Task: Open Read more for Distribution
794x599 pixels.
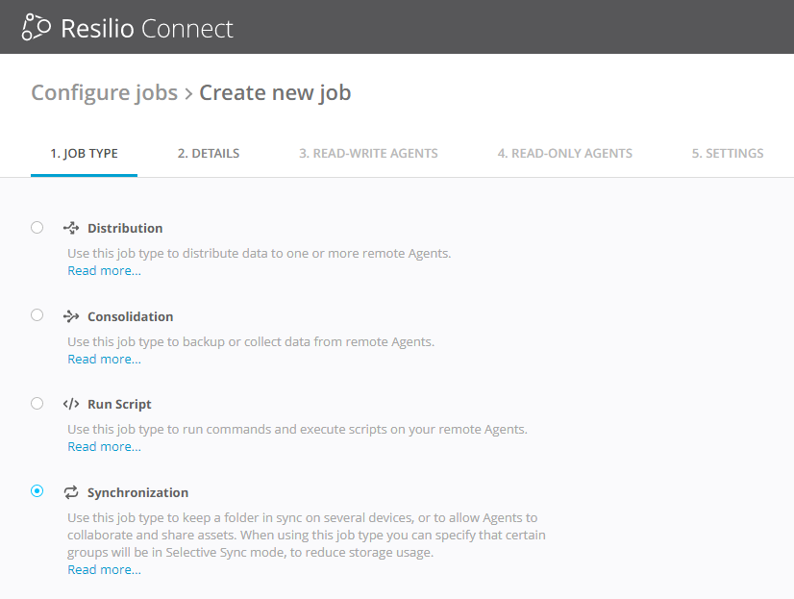Action: [x=104, y=270]
